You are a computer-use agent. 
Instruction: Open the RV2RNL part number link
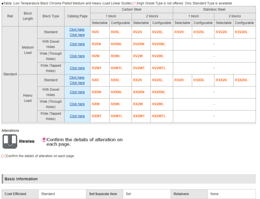click(x=158, y=44)
